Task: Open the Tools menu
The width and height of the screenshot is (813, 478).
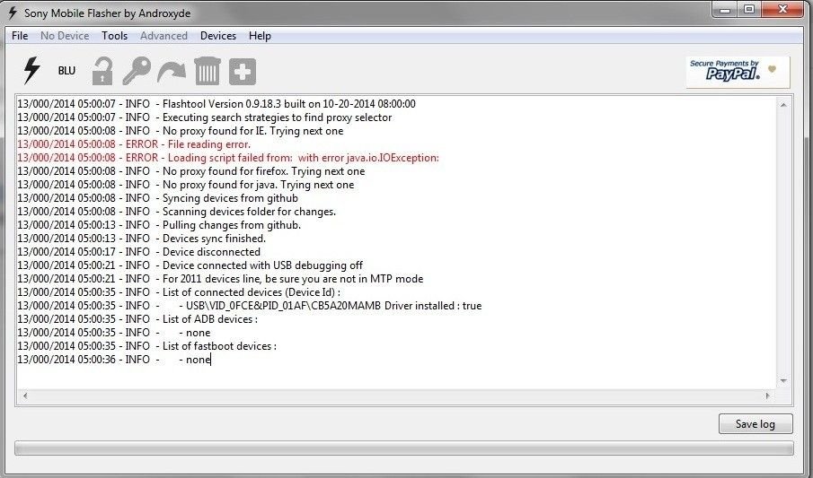Action: (115, 36)
